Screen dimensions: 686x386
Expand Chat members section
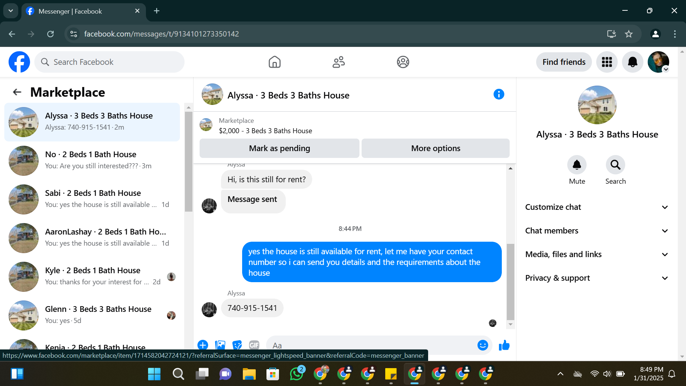(x=597, y=231)
